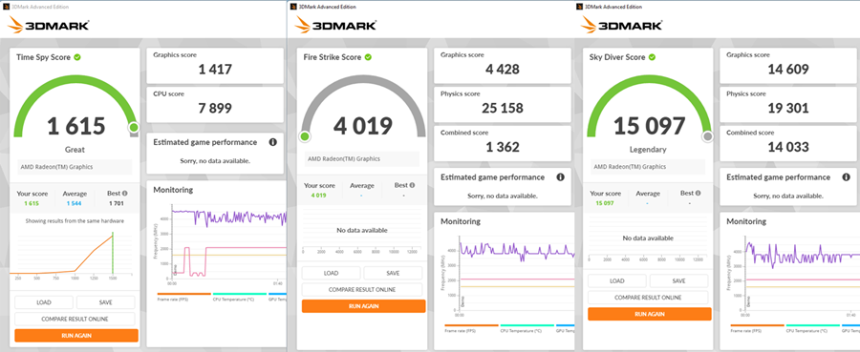Click the main 1 615 Time Spy score number

point(75,126)
